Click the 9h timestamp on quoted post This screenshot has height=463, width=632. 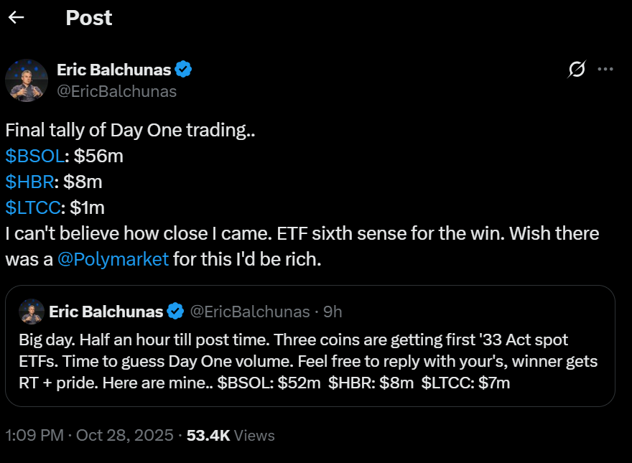click(x=333, y=312)
